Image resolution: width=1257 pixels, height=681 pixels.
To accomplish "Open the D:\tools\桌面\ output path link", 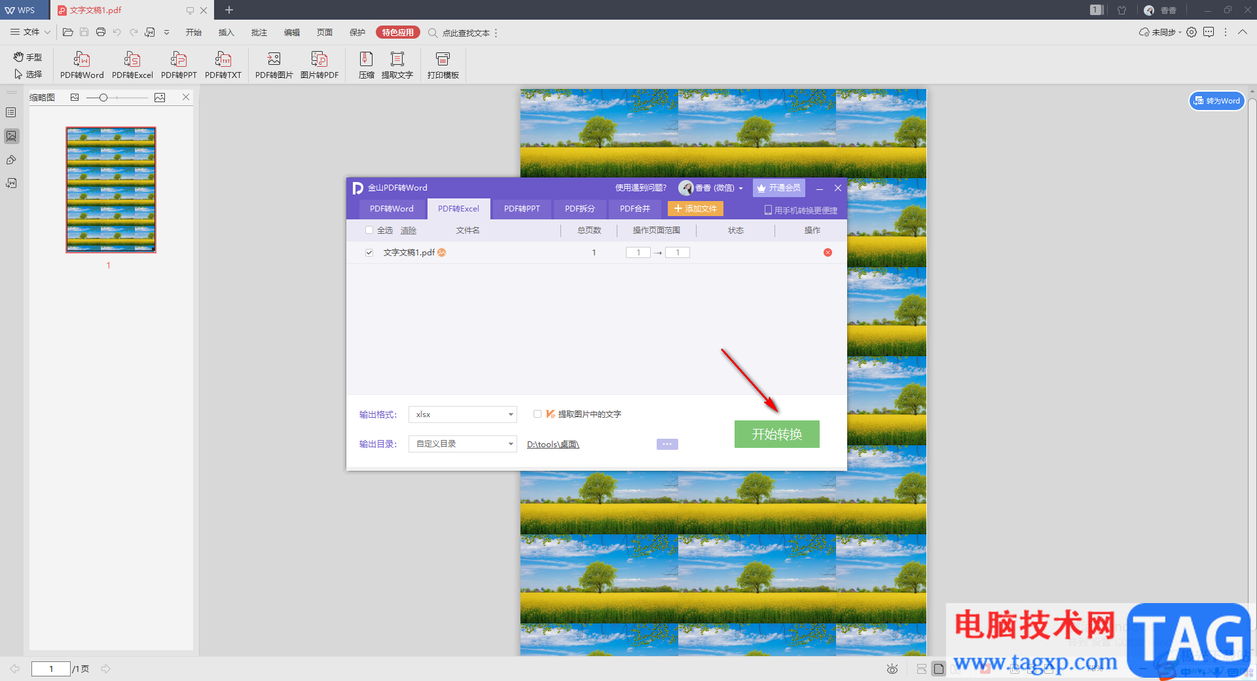I will pyautogui.click(x=553, y=445).
